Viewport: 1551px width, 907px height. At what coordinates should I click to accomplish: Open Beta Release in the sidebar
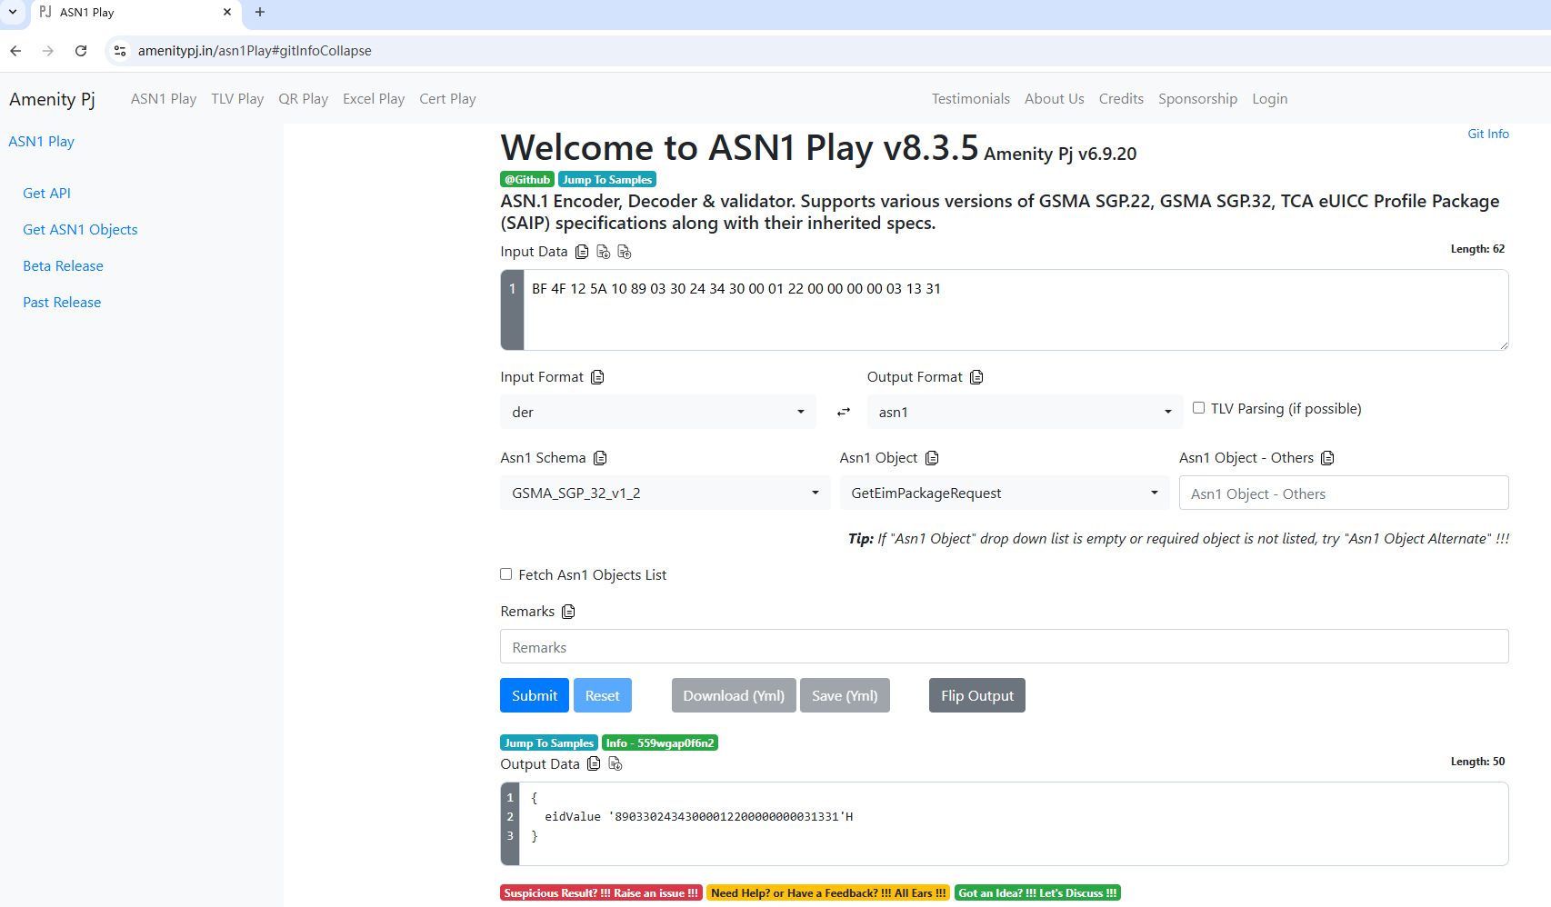tap(64, 266)
